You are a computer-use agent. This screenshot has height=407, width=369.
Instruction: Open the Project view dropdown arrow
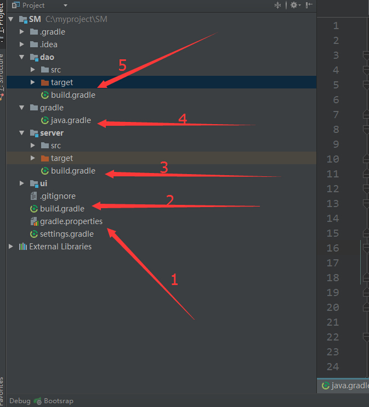[65, 5]
